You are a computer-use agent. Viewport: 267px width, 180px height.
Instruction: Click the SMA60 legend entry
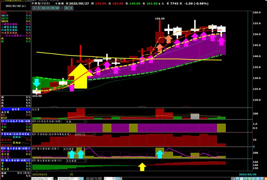tap(16, 21)
